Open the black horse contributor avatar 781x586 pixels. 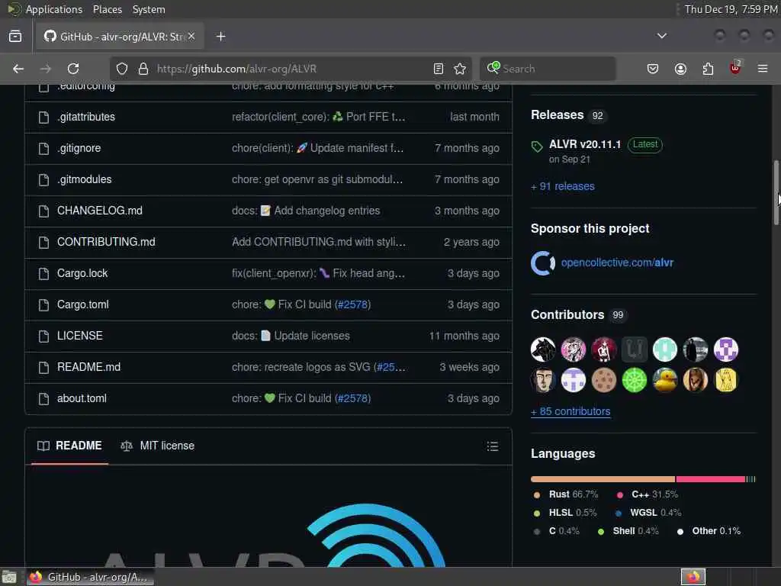(x=543, y=349)
